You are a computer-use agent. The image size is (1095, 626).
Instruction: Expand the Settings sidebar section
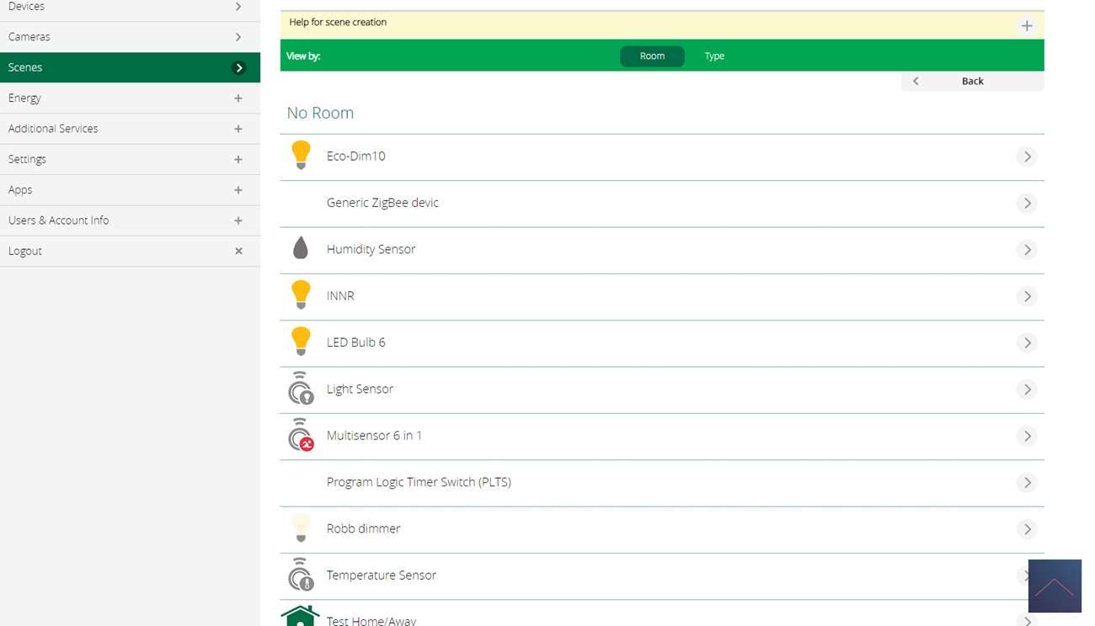[x=238, y=159]
